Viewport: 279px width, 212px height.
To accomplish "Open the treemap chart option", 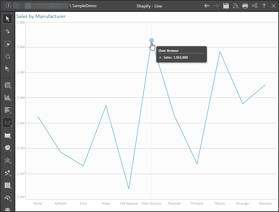I will [x=7, y=185].
